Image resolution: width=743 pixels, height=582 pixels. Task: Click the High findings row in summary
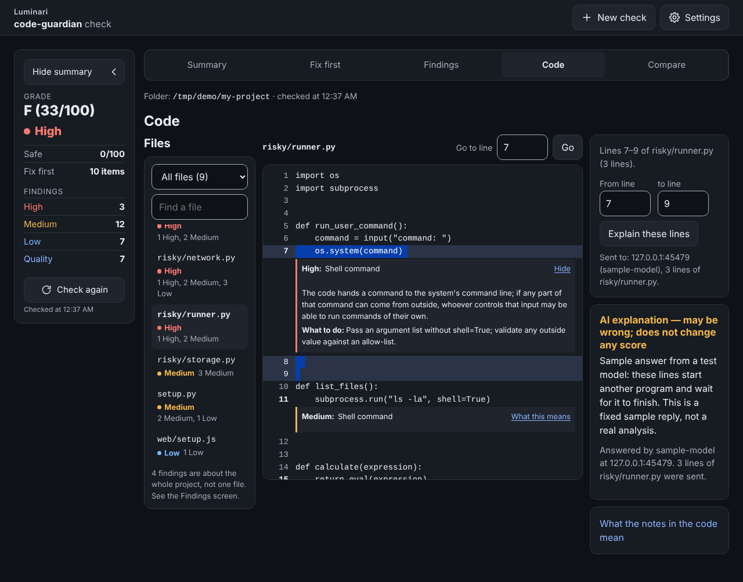click(x=74, y=207)
